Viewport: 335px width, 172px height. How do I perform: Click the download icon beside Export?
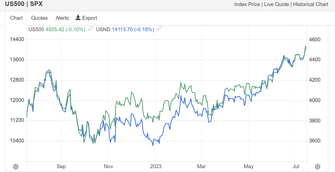coord(78,18)
